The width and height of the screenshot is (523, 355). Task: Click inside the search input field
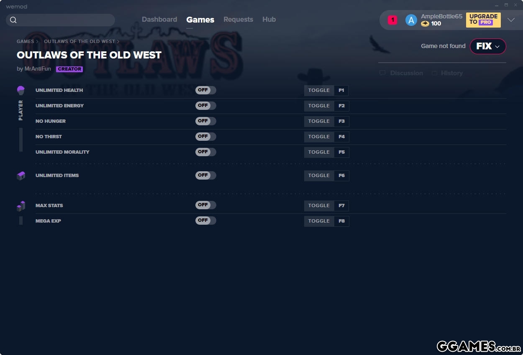(x=65, y=20)
